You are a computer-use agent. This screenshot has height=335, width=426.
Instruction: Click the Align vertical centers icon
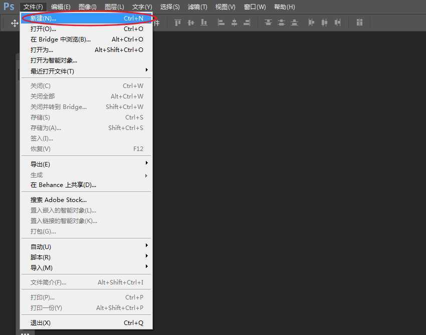[x=190, y=22]
